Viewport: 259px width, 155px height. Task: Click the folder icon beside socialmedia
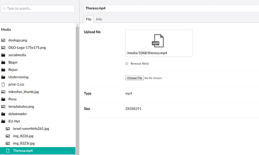coord(3,55)
